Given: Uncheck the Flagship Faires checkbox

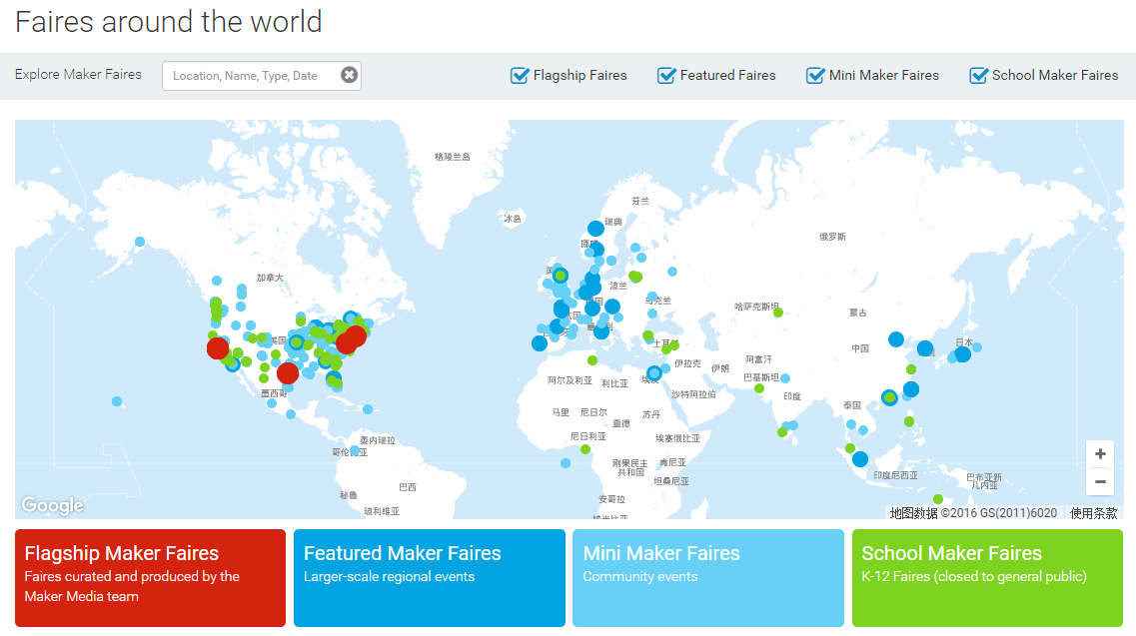Looking at the screenshot, I should [520, 75].
